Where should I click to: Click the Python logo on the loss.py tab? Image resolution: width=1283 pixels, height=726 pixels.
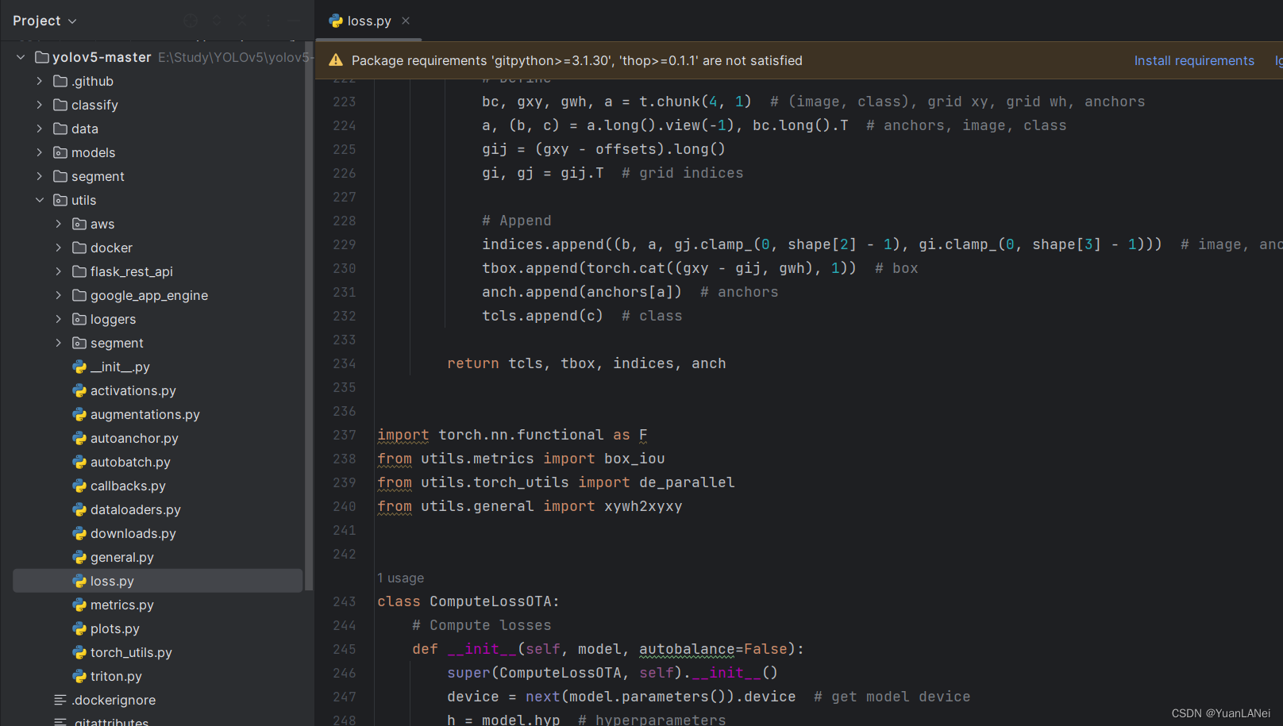(x=334, y=21)
